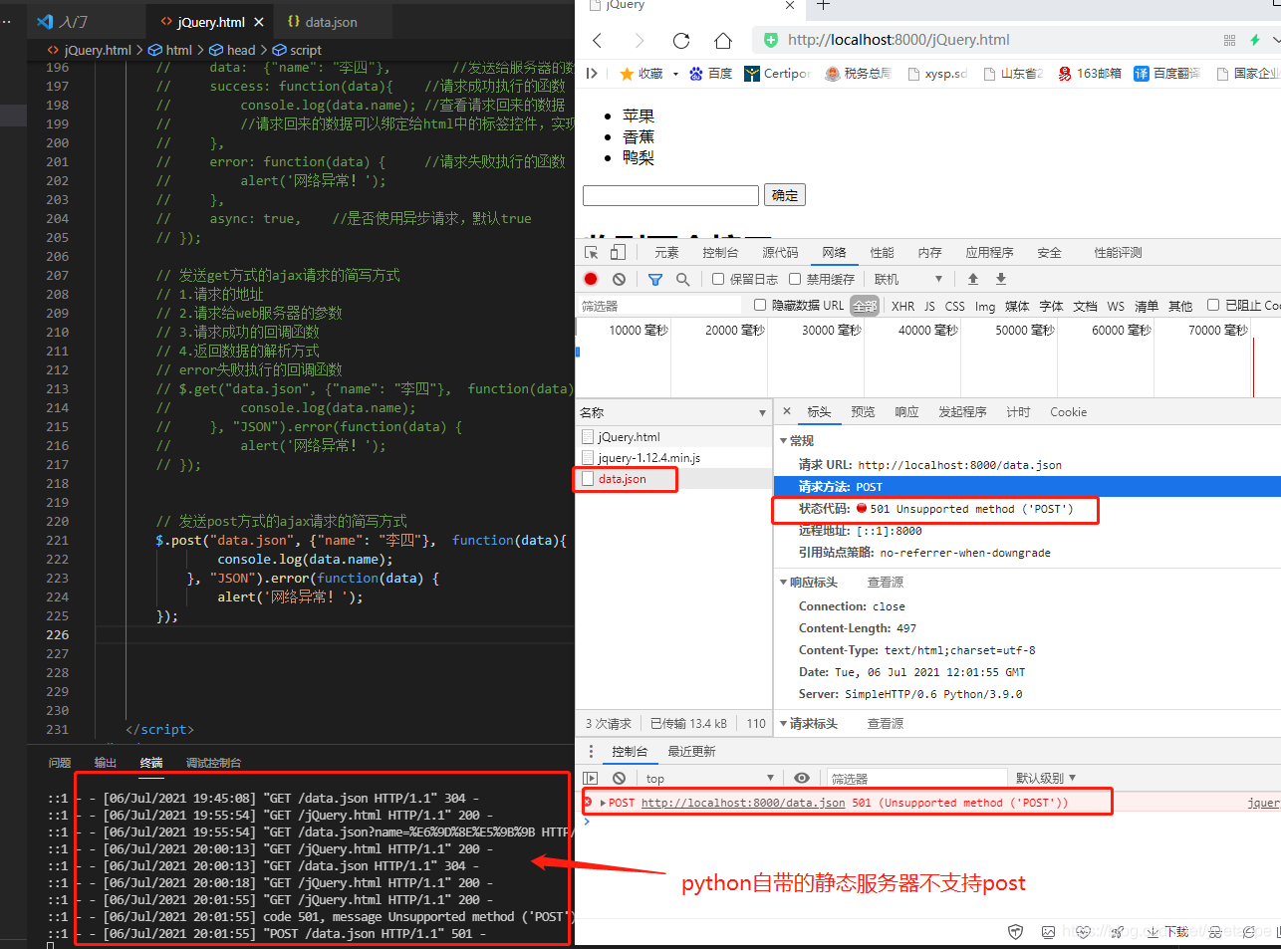Clear the network log
The width and height of the screenshot is (1281, 949).
620,280
